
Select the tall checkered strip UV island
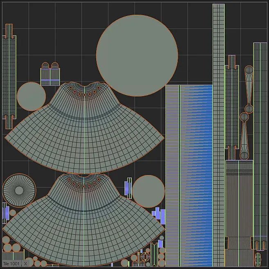point(219,135)
